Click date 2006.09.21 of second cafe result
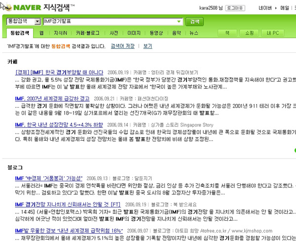This screenshot has width=296, height=241. point(104,99)
